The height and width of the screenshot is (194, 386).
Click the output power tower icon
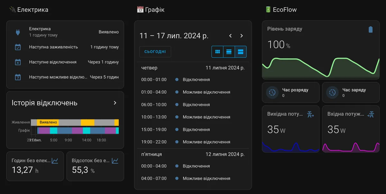click(310, 114)
